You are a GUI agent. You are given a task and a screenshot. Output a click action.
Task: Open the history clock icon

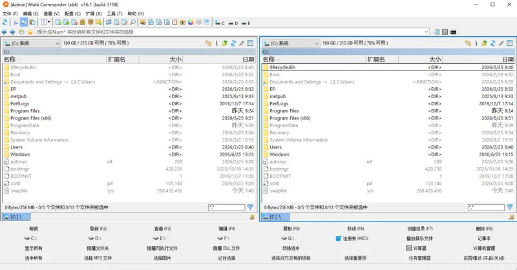(x=21, y=32)
